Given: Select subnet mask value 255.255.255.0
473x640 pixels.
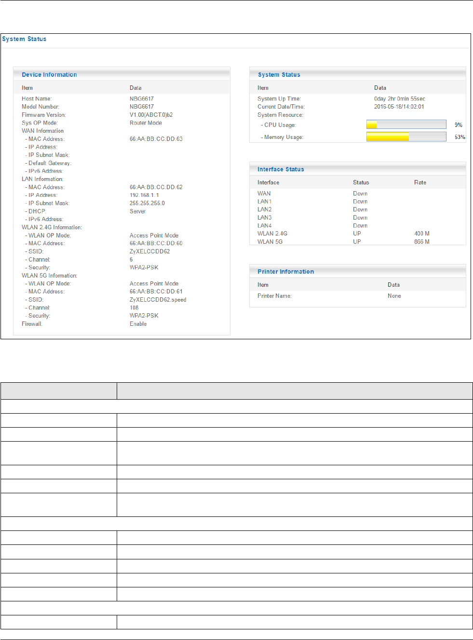Looking at the screenshot, I should 147,203.
